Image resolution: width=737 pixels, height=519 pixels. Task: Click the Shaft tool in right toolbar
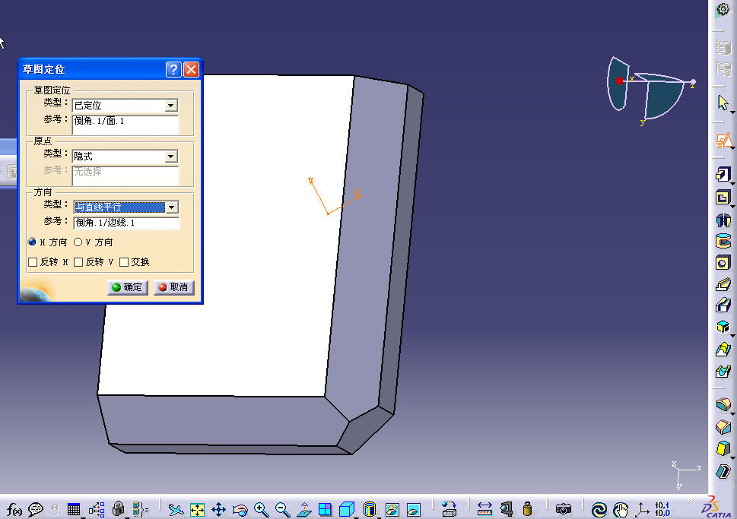tap(723, 220)
